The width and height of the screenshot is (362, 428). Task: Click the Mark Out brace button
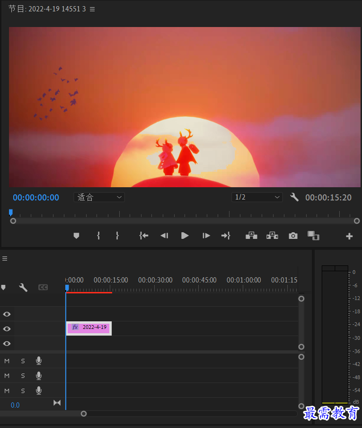click(117, 236)
